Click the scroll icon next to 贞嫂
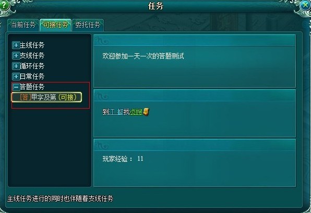 click(147, 112)
